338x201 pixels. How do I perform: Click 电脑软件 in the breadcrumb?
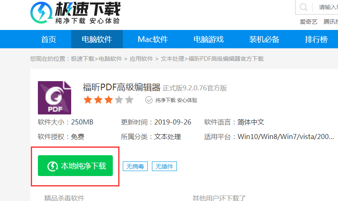pyautogui.click(x=110, y=59)
